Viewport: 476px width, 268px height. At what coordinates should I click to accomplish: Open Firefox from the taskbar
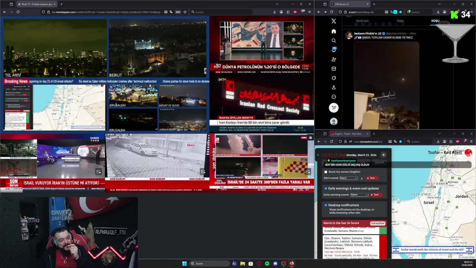pos(292,264)
